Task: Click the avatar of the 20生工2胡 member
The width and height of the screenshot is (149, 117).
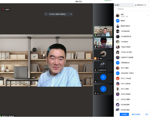Action: pos(118,84)
